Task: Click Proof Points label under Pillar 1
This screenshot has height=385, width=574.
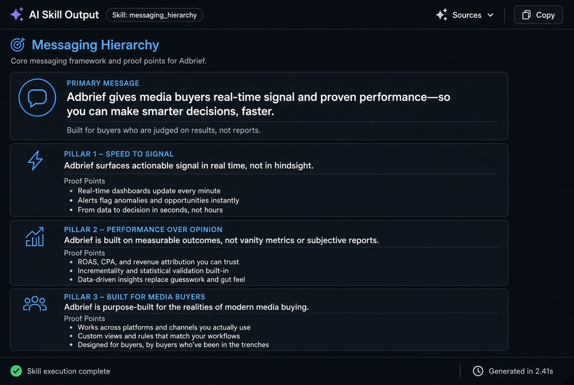Action: tap(84, 181)
